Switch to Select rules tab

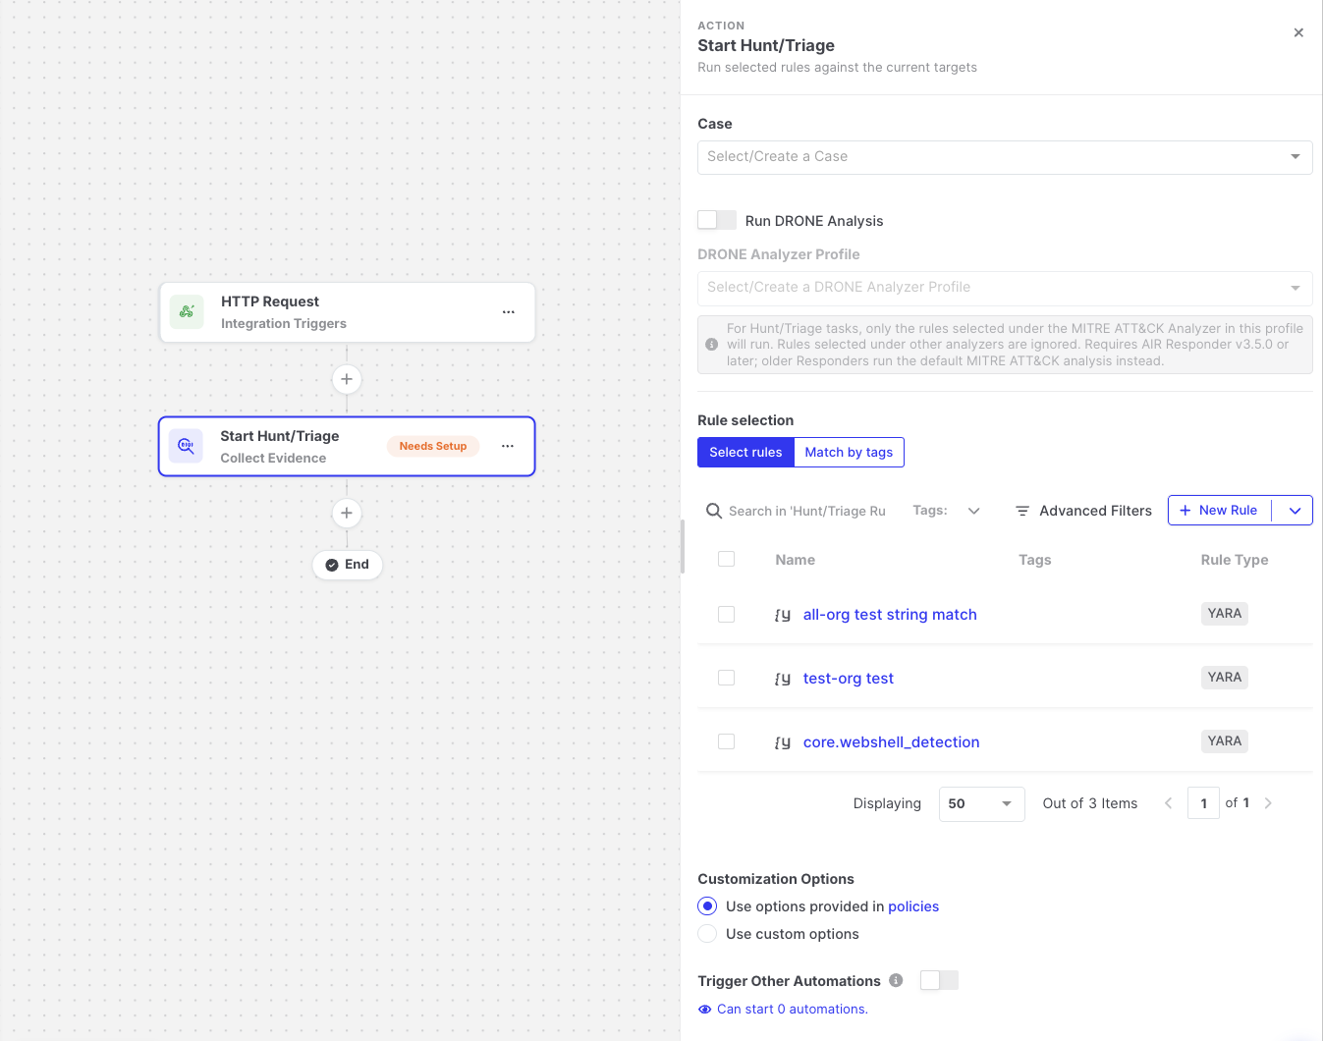745,453
